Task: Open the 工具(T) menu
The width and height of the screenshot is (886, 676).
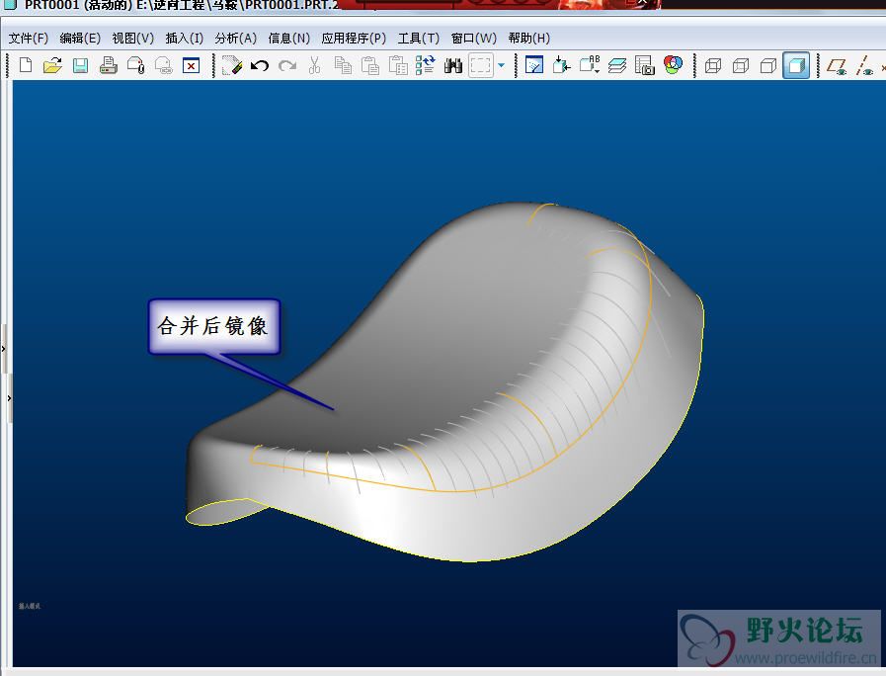Action: [x=418, y=39]
